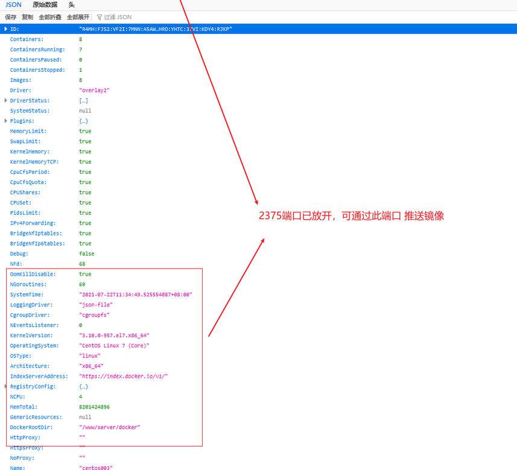Focus the 过滤 JSON filter field
Image resolution: width=517 pixels, height=470 pixels.
point(118,17)
